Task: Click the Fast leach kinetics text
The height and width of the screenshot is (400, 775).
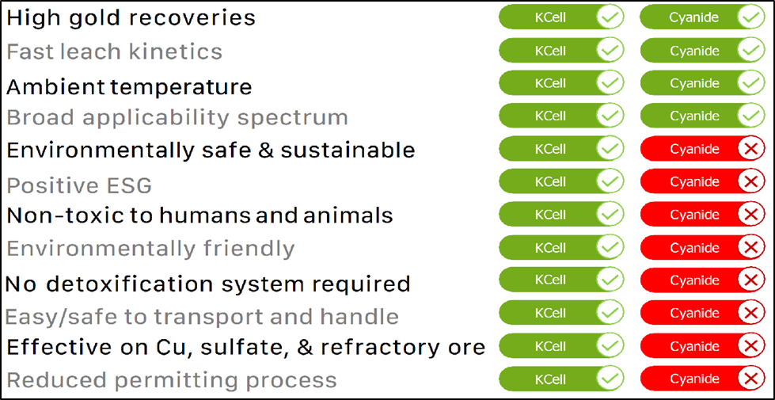Action: point(115,52)
